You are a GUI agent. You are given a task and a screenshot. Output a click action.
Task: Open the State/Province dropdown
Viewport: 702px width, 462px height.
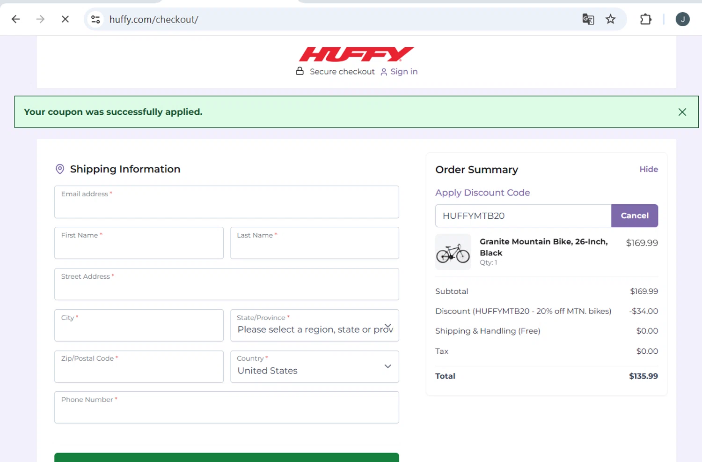[x=314, y=325]
